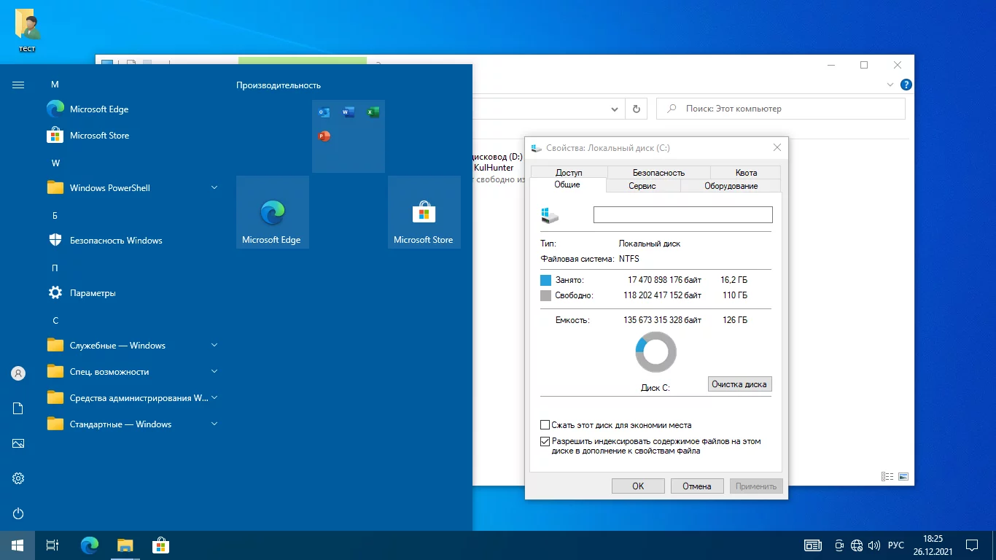The height and width of the screenshot is (560, 996).
Task: Click the Power icon in Start menu
Action: coord(18,513)
